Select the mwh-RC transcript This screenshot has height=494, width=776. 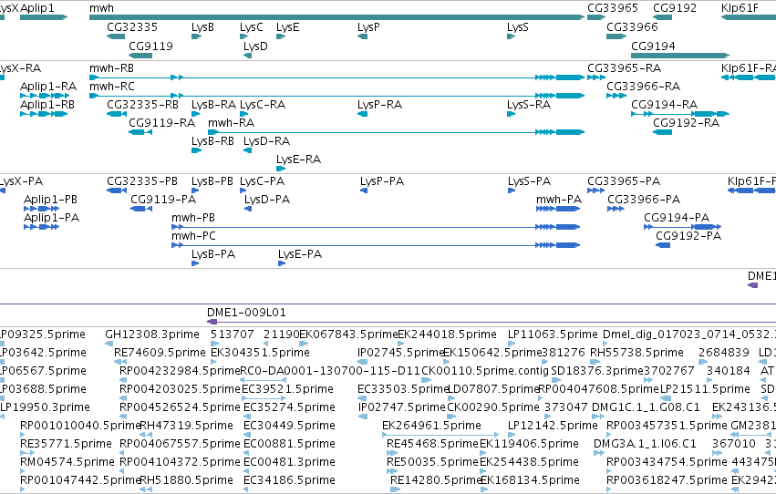pos(337,96)
